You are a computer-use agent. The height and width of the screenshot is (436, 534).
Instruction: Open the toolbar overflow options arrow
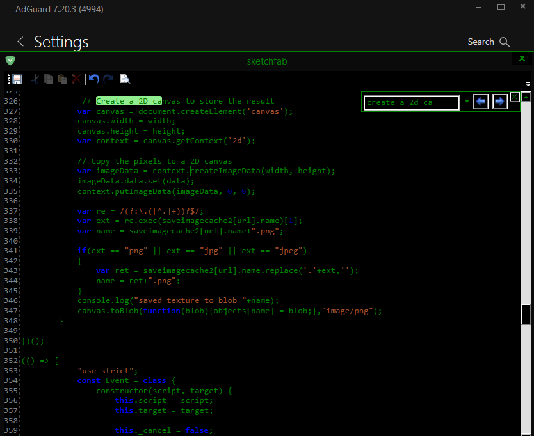coord(528,84)
